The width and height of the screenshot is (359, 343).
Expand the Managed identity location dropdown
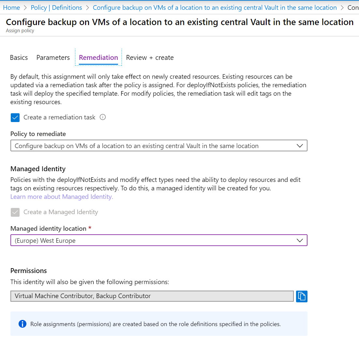[x=158, y=241]
